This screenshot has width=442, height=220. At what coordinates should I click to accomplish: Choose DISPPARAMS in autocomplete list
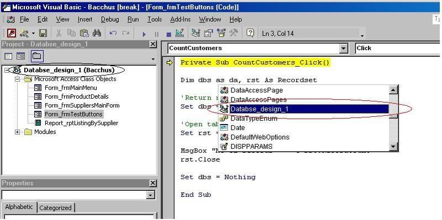251,147
